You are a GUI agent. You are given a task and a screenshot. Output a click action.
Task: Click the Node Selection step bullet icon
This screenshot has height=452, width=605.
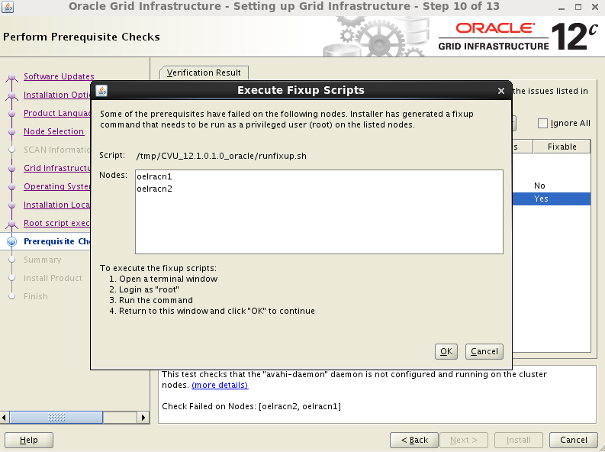(12, 132)
